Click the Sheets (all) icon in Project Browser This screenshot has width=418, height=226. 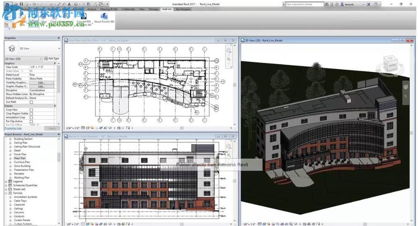click(x=10, y=189)
